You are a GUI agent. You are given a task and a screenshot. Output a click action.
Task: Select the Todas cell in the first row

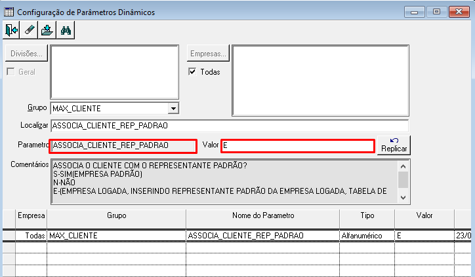(31, 236)
